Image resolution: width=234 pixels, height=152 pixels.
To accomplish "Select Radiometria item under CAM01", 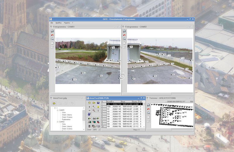I will (66, 119).
